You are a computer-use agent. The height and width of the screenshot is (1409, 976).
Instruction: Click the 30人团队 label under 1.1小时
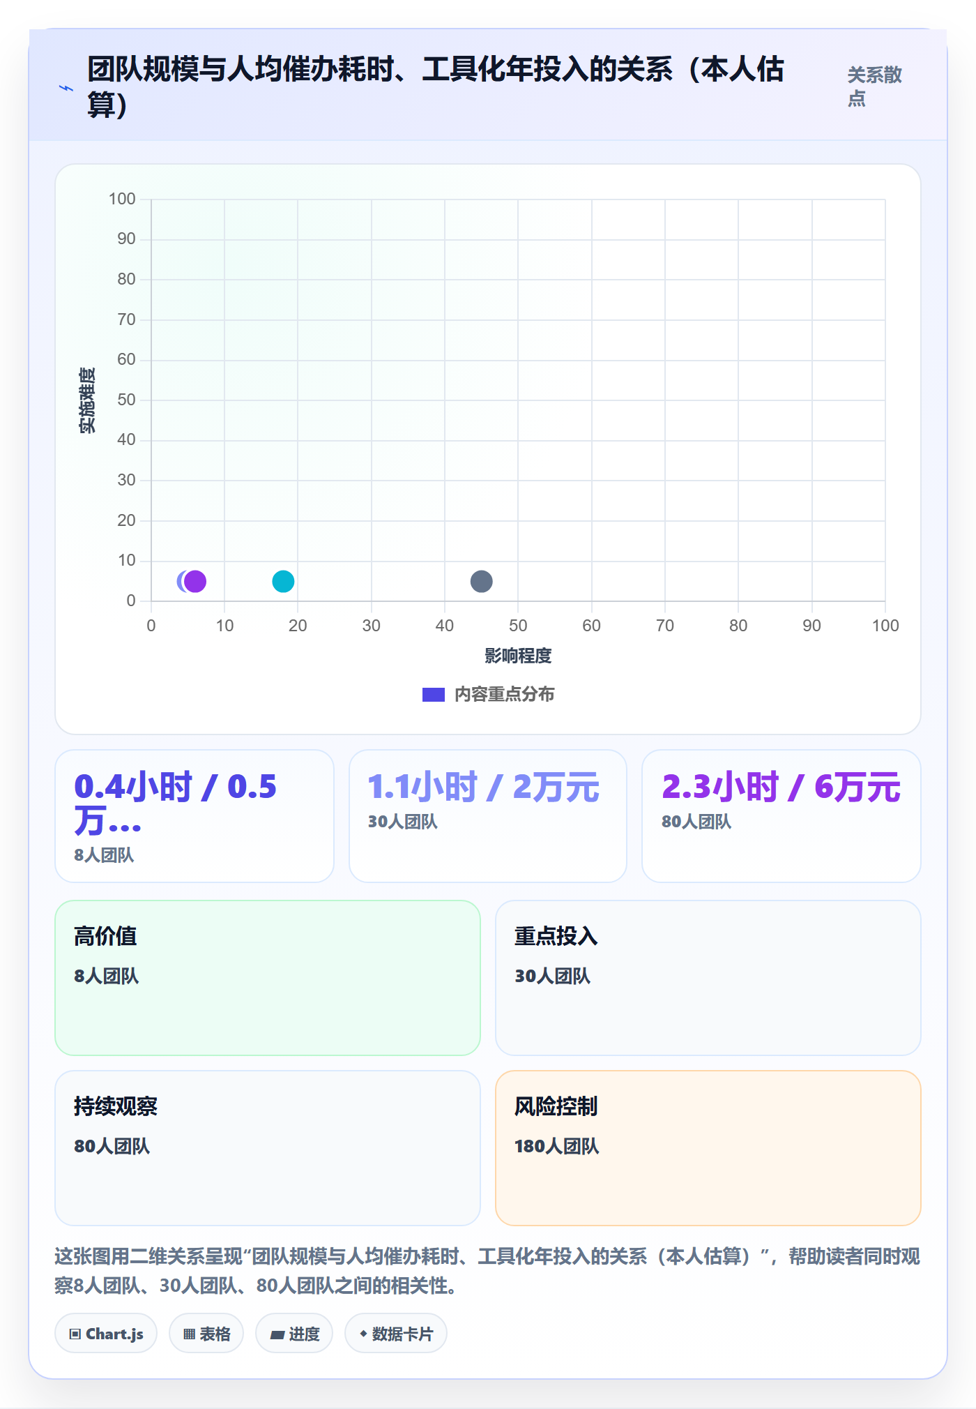(x=403, y=822)
